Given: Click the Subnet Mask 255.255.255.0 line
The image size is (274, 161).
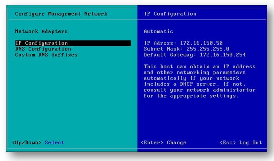Looking at the screenshot, I should (x=186, y=49).
